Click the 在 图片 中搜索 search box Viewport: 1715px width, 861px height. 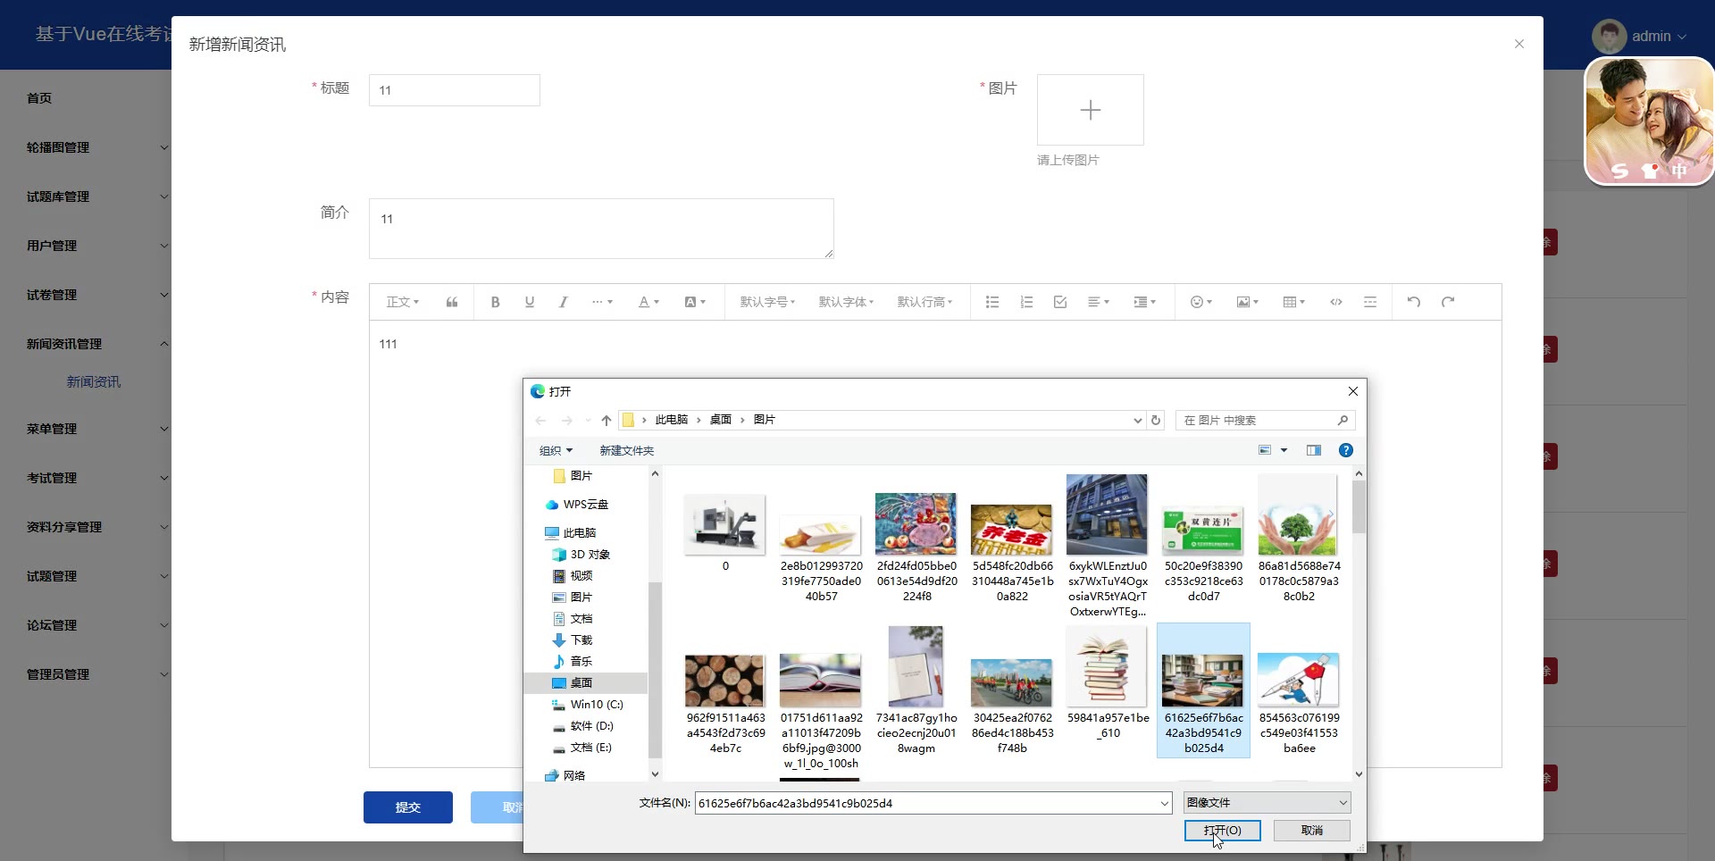(1265, 420)
